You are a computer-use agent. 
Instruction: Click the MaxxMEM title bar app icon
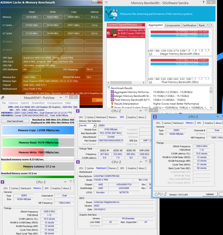tap(2, 98)
